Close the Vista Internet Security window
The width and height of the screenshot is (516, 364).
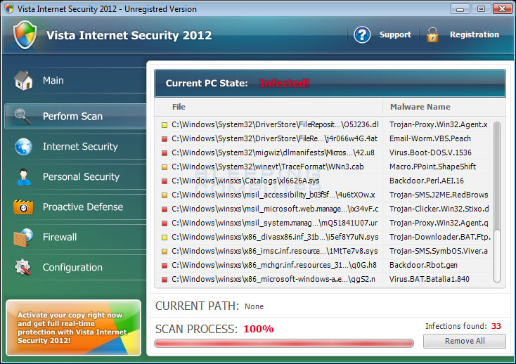[502, 8]
